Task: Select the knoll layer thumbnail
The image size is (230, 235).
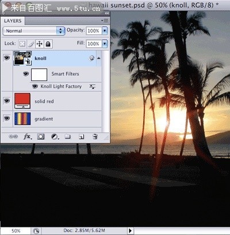Action: point(22,58)
